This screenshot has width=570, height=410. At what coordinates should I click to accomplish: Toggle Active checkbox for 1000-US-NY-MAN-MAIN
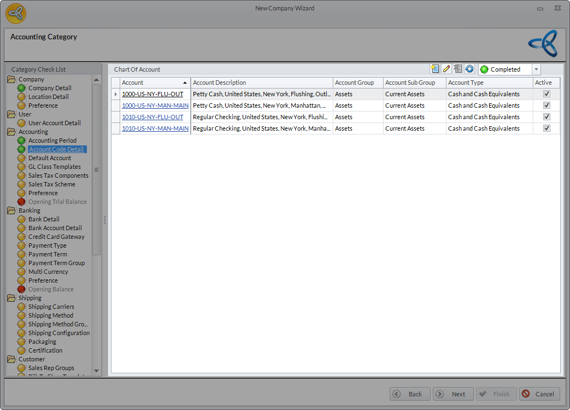547,106
